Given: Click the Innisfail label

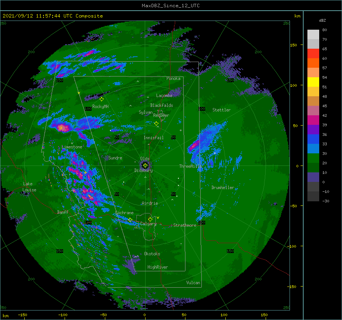Looking at the screenshot, I should [x=154, y=138].
